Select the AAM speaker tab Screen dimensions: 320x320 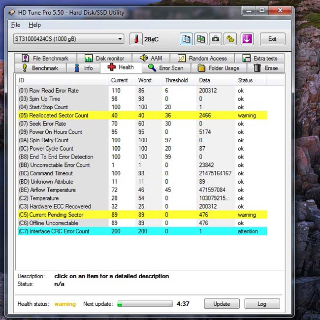click(x=151, y=59)
